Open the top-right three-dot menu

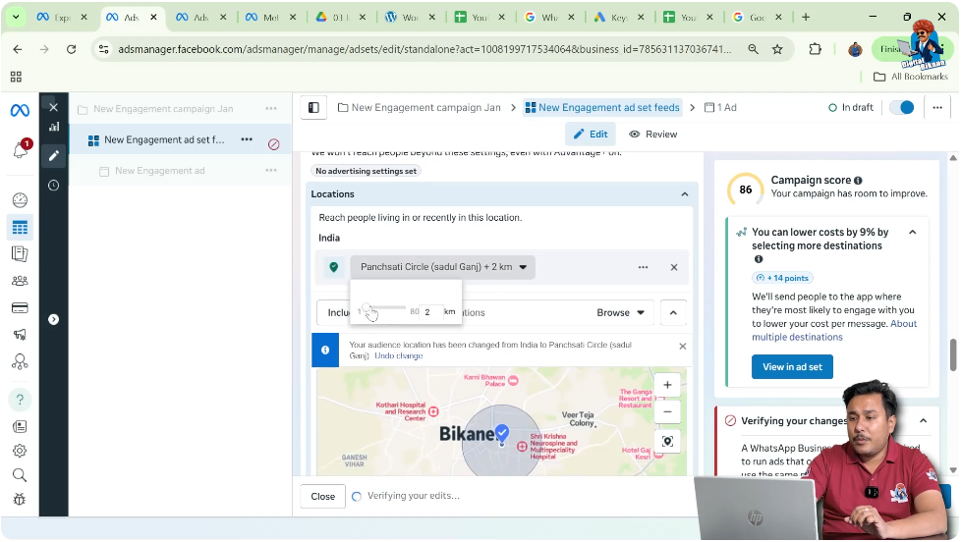click(937, 108)
